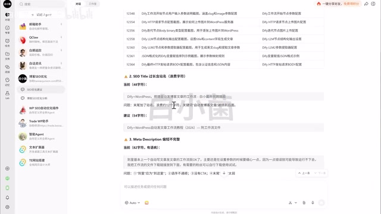Click image ID 12358 table cell
Screen dimensions: 381x214
tap(130, 39)
